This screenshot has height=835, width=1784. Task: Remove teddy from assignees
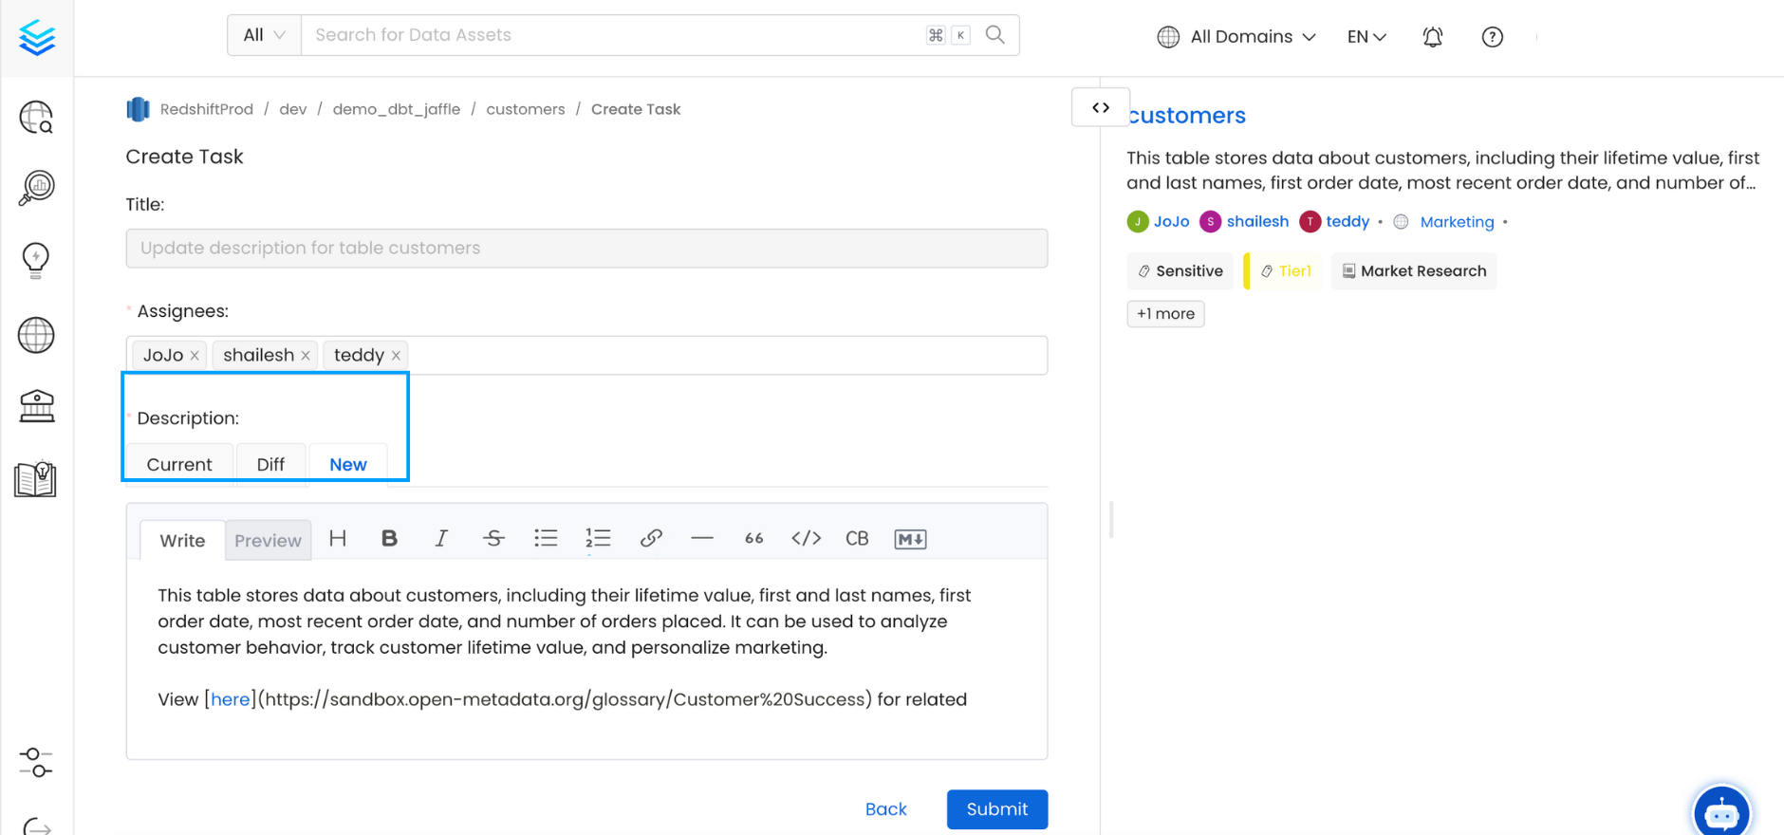pyautogui.click(x=396, y=356)
